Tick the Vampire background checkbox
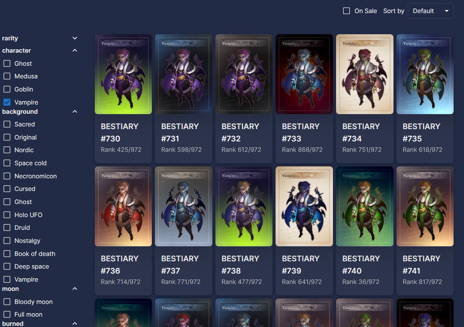This screenshot has width=464, height=327. point(7,279)
